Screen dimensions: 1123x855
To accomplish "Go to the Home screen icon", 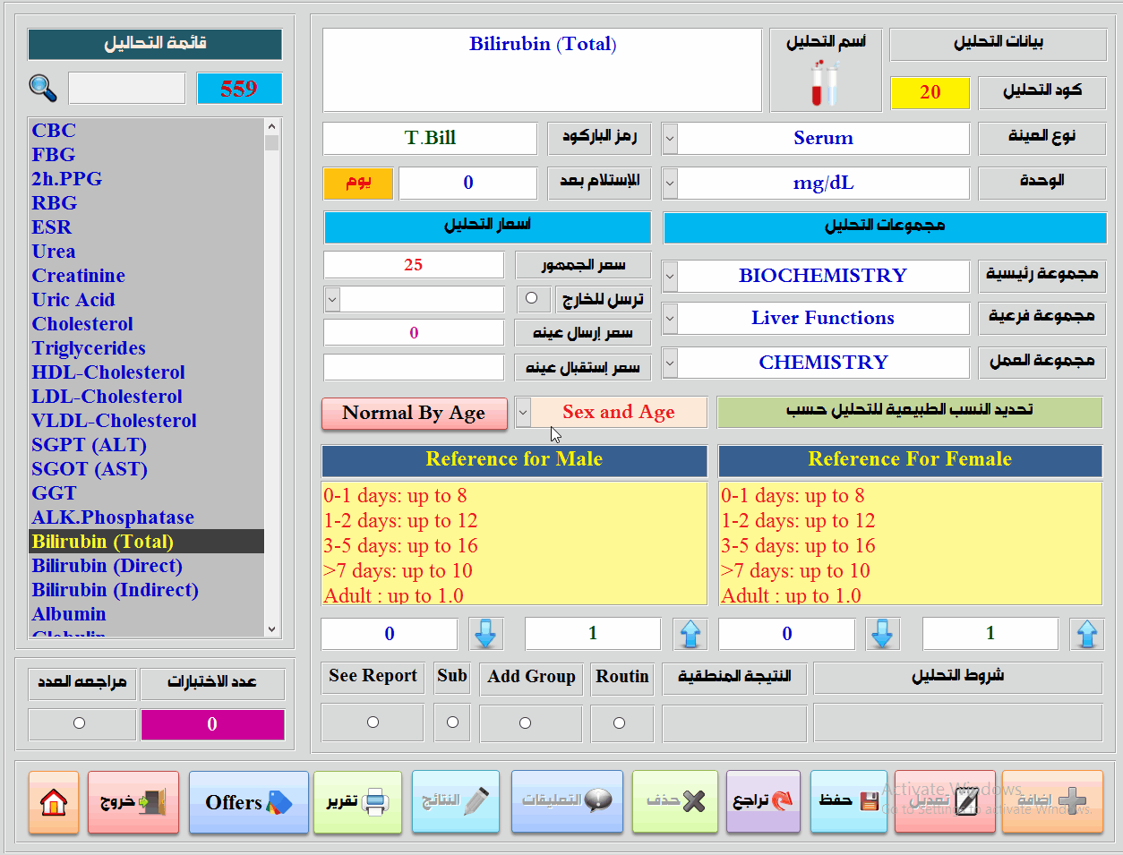I will 54,802.
